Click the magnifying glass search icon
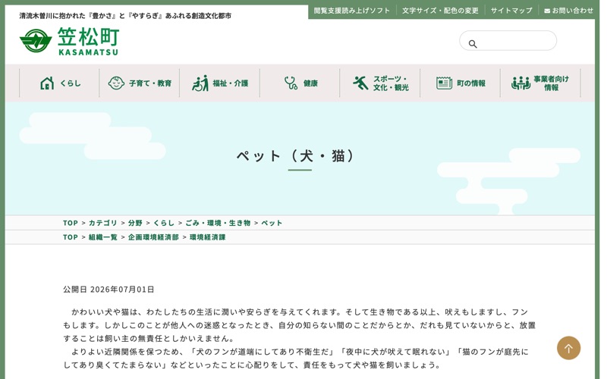 point(473,44)
